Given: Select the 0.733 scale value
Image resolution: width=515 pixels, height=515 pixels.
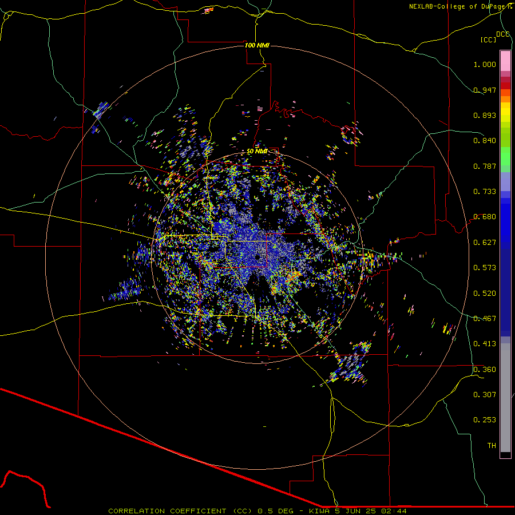Looking at the screenshot, I should point(485,192).
